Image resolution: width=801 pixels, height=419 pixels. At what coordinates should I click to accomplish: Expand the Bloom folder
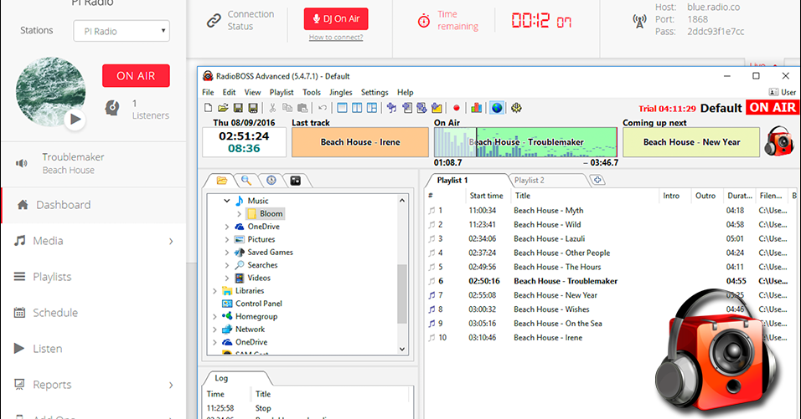pos(239,213)
